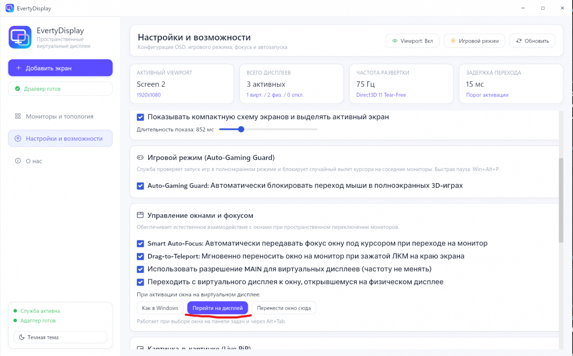Click the moon icon by Темная тема
The height and width of the screenshot is (356, 573).
pos(22,337)
